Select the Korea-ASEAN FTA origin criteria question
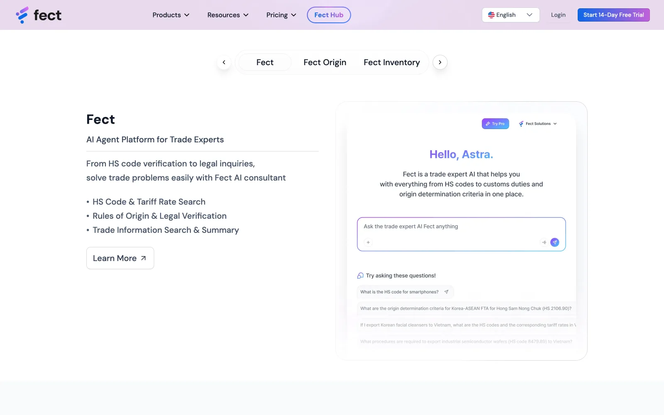Screen dimensions: 664x415 pyautogui.click(x=466, y=308)
